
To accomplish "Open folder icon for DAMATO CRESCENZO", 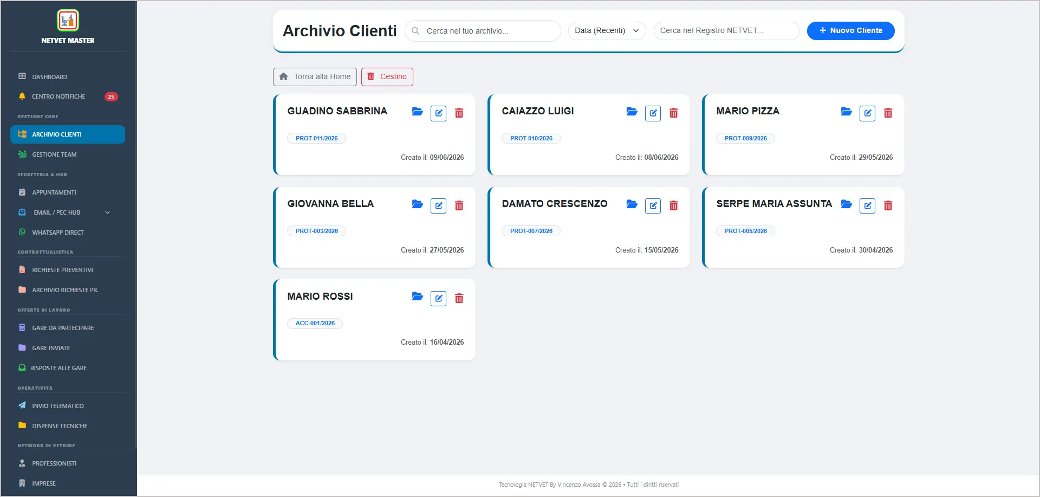I will 632,204.
